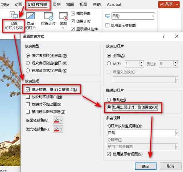
Task: Enable 放映时不加动画 checkbox
Action: (28, 104)
